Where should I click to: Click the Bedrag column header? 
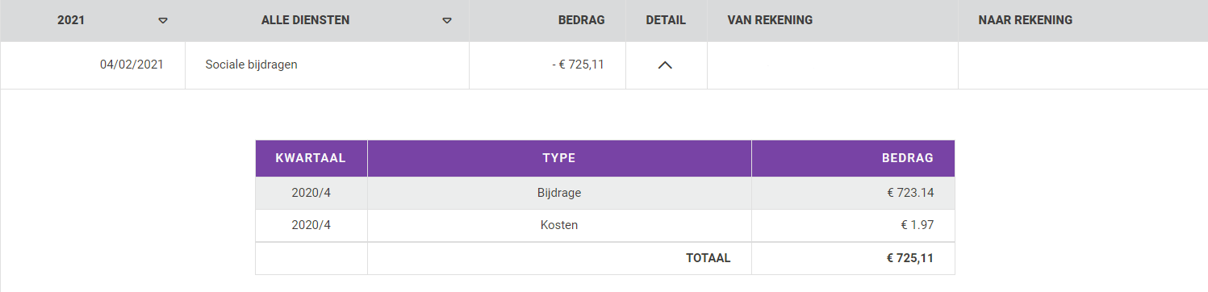pyautogui.click(x=581, y=20)
